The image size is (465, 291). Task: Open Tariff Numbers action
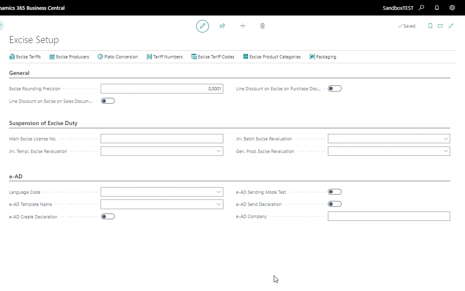click(165, 57)
